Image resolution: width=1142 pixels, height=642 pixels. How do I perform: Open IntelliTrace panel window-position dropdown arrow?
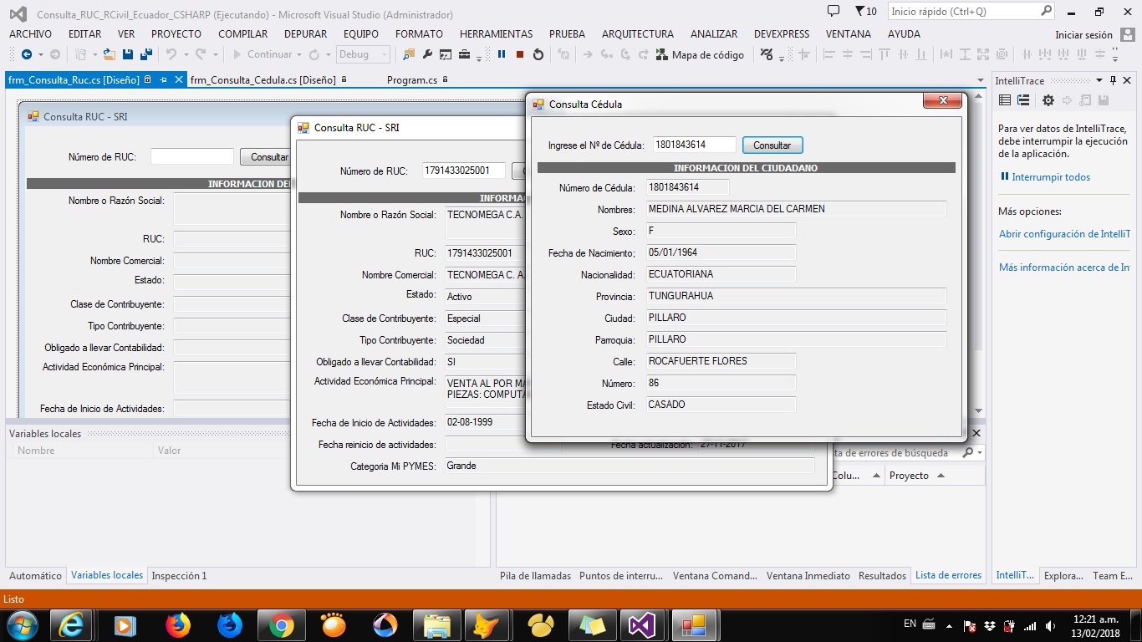pos(1099,80)
